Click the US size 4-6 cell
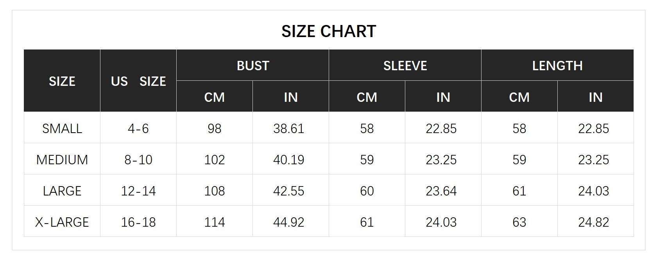 [x=138, y=128]
